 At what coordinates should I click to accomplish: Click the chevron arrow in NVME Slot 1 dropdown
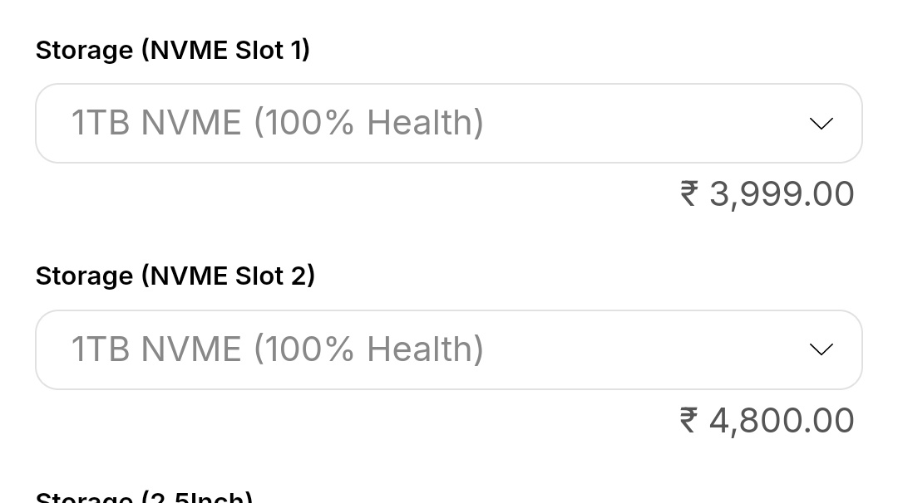[821, 124]
